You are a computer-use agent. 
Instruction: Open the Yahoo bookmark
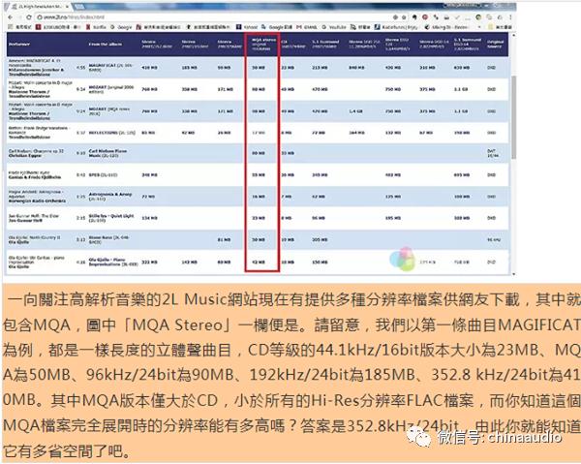248,27
